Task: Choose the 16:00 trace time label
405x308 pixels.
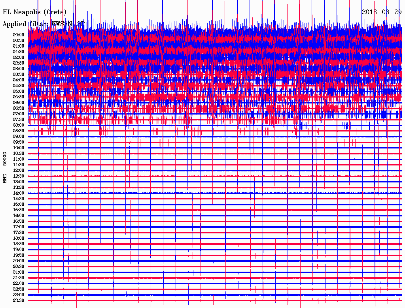Action: pyautogui.click(x=19, y=216)
